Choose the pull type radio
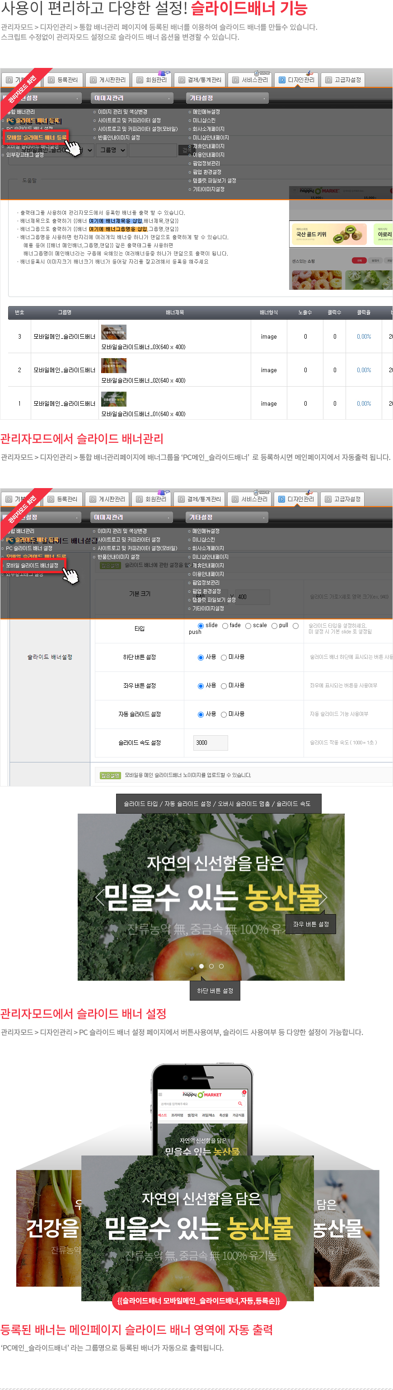393x1390 pixels. 274,625
